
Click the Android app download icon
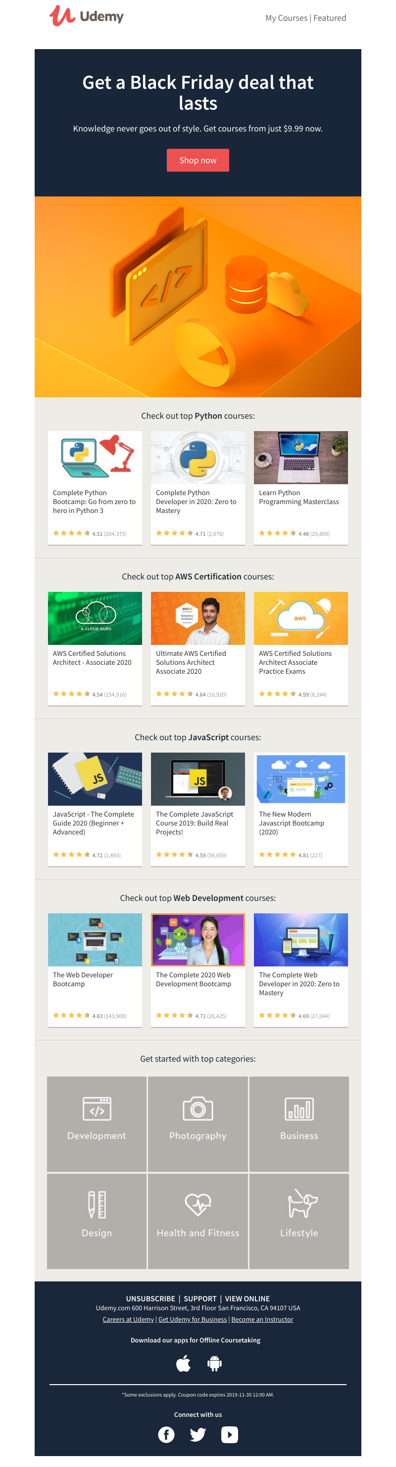215,1363
